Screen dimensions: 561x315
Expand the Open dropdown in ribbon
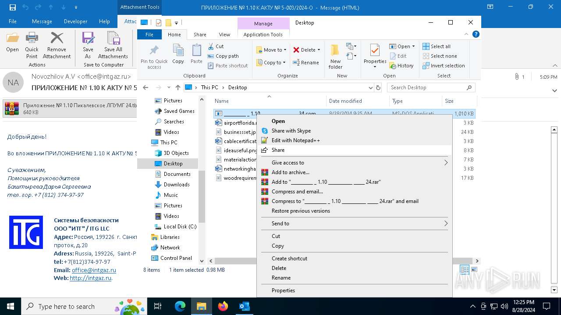(x=413, y=46)
